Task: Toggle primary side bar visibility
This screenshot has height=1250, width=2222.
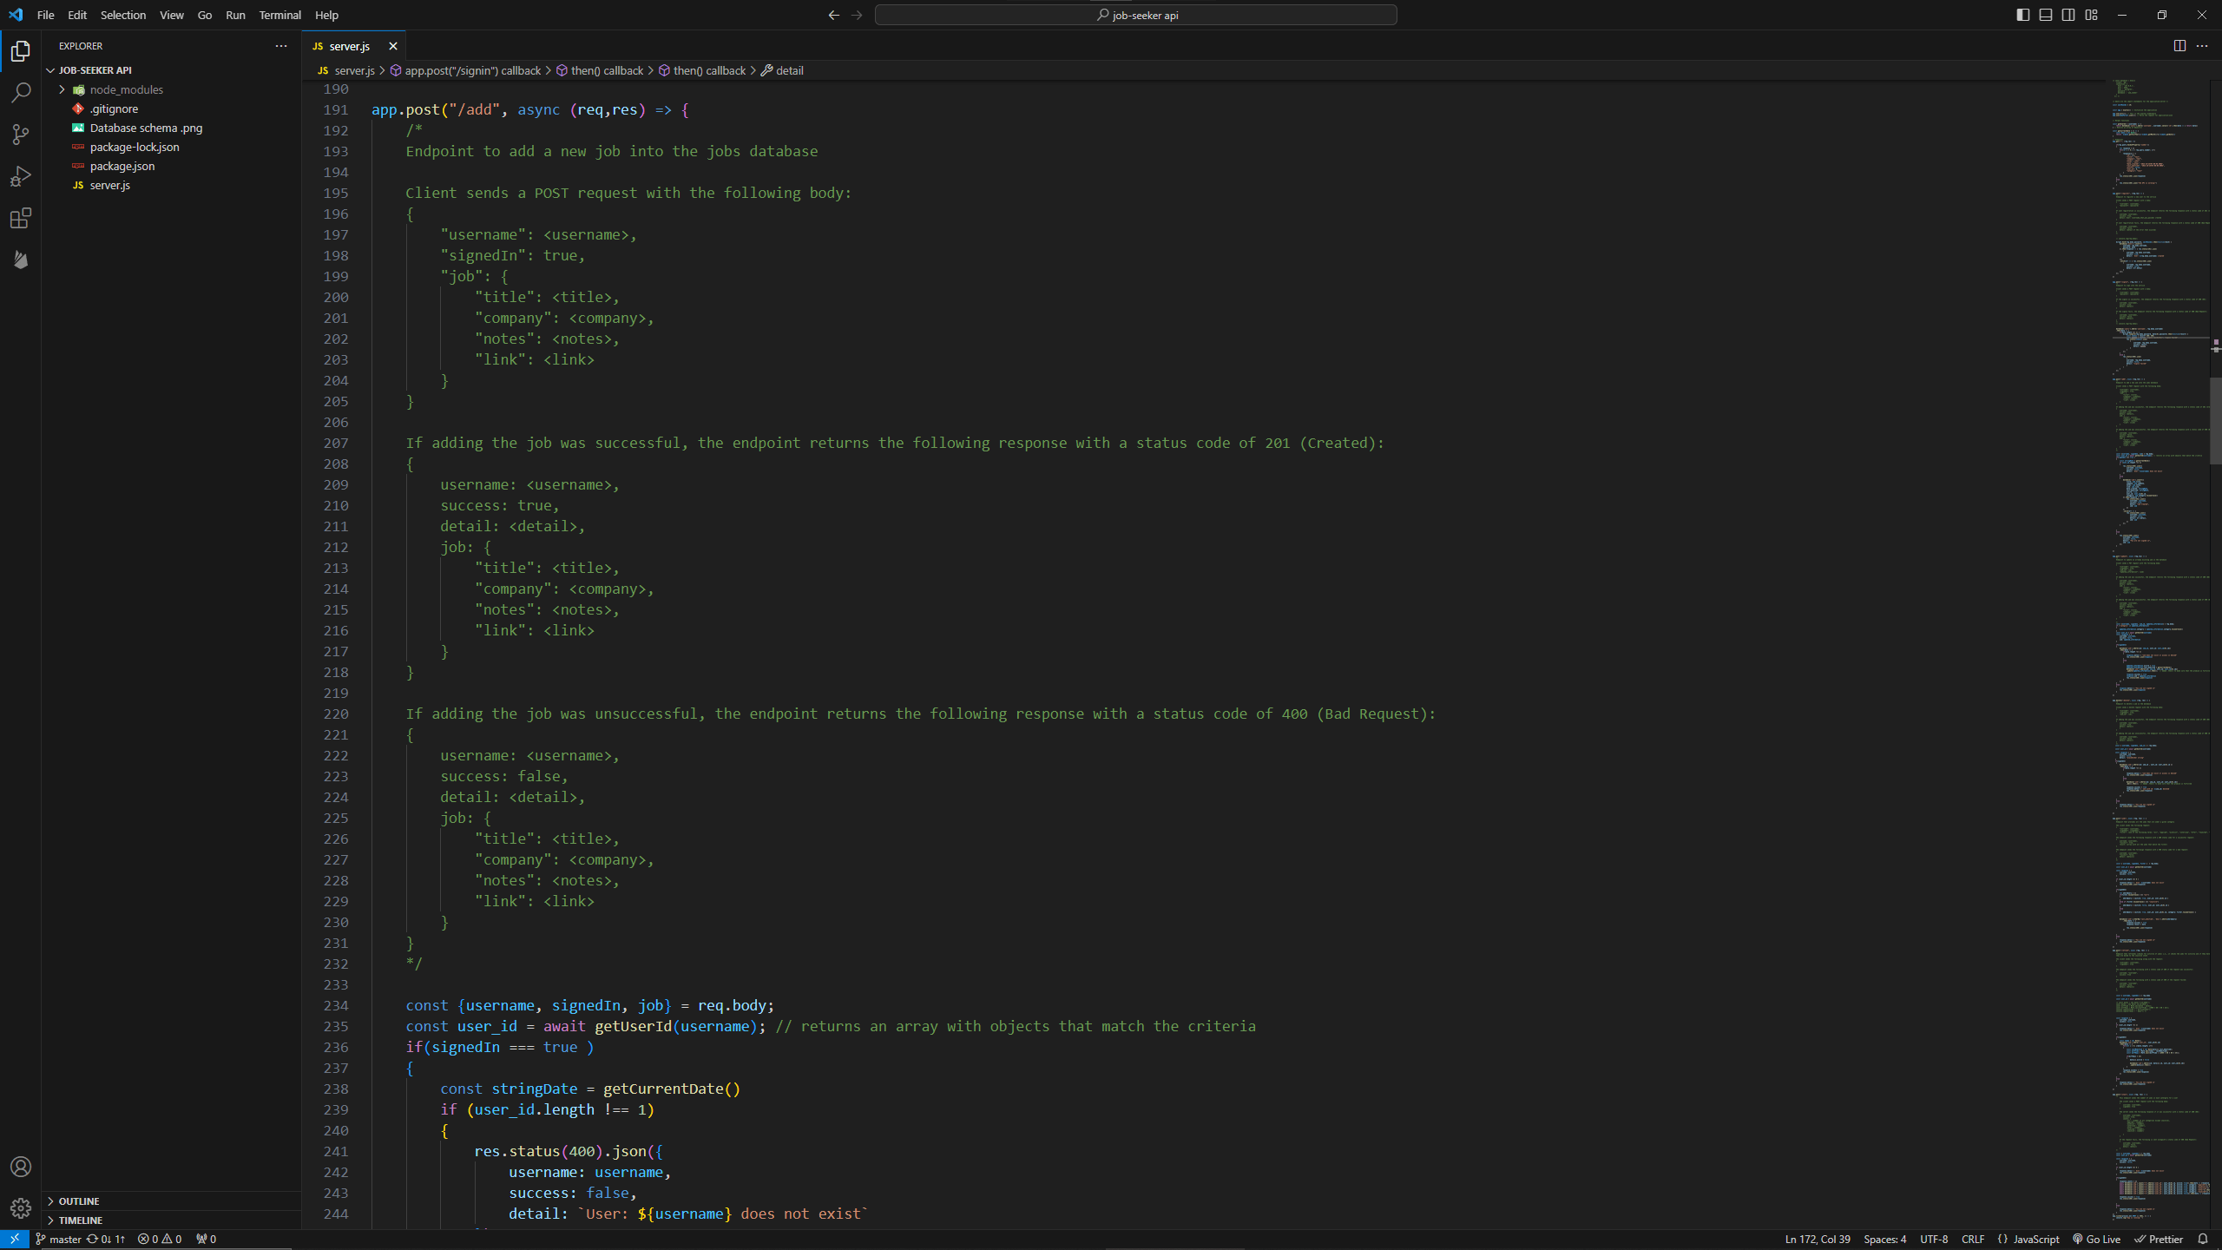Action: point(2023,15)
